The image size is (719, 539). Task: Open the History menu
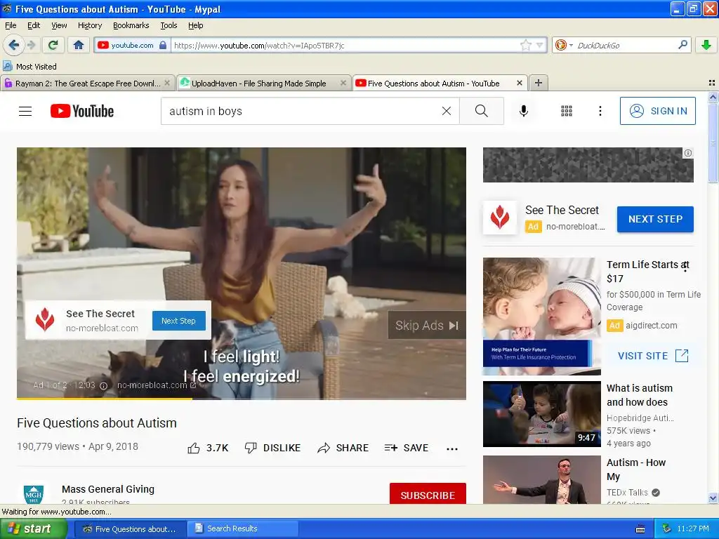tap(90, 25)
